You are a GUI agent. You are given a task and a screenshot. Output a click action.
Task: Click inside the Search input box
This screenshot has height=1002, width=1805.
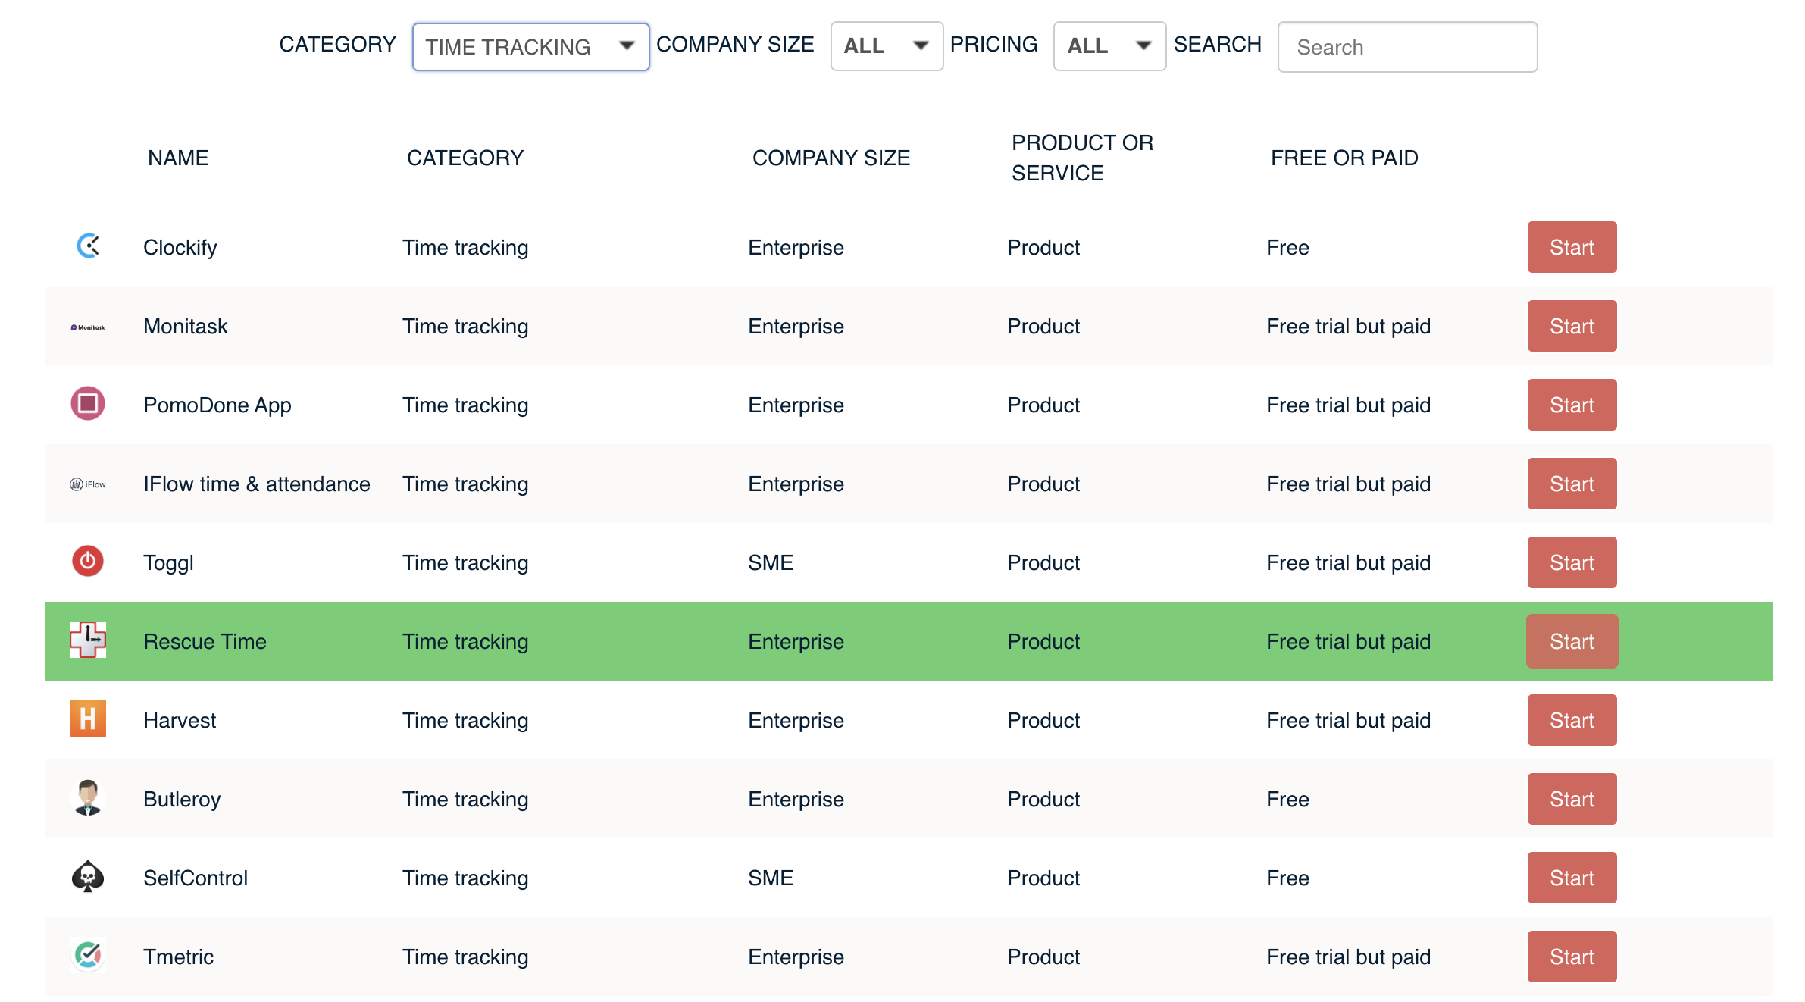(x=1406, y=46)
